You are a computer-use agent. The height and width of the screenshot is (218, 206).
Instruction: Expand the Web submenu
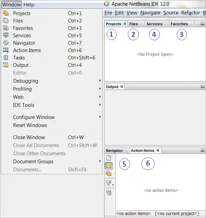[x=100, y=97]
